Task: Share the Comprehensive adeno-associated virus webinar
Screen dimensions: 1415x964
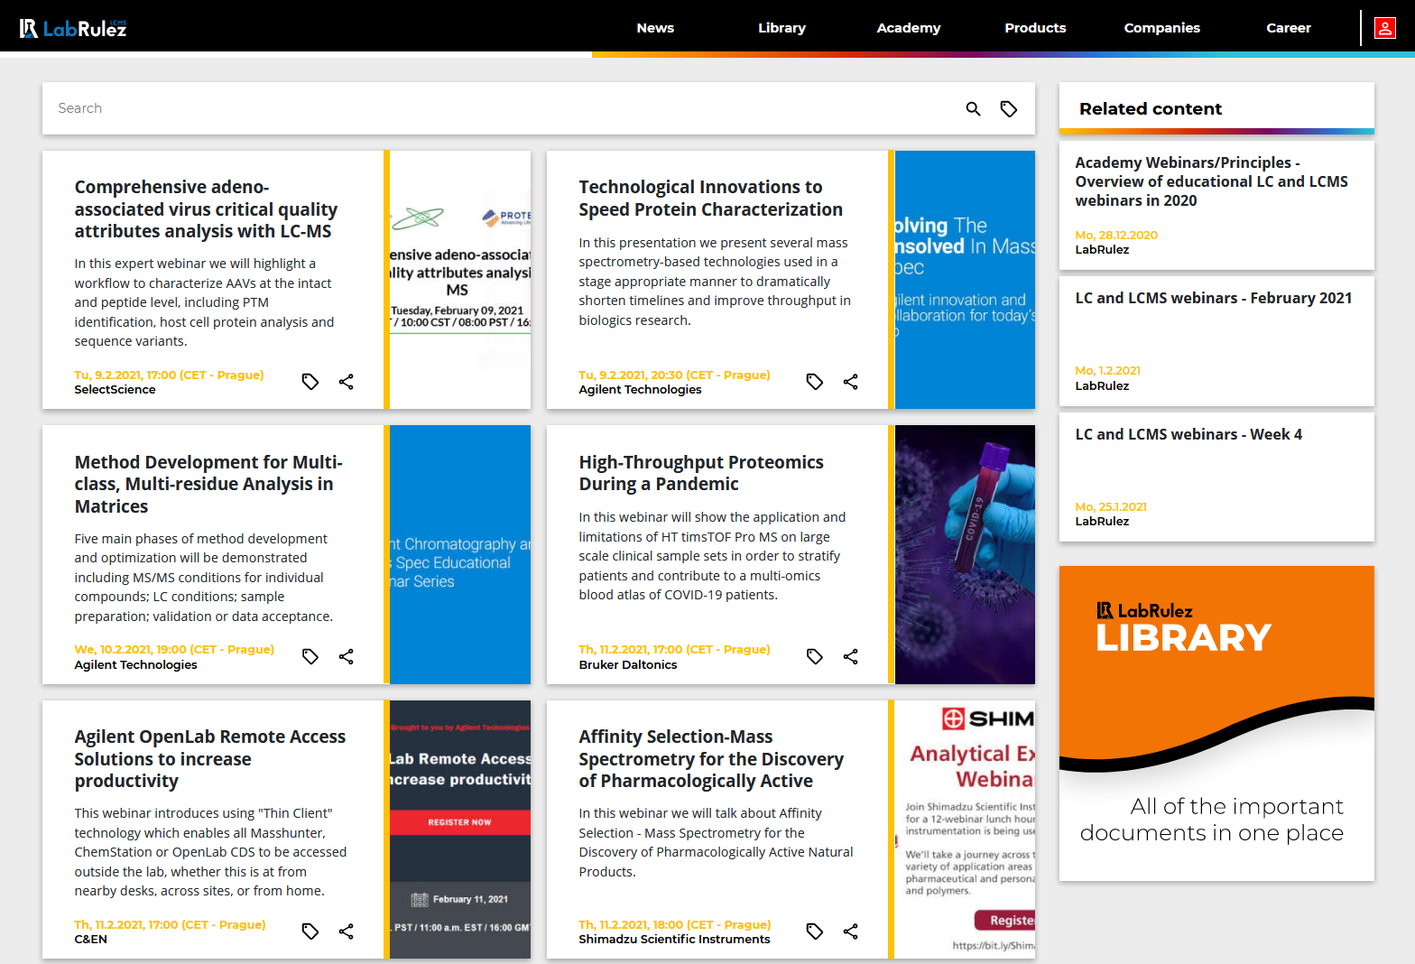Action: tap(346, 382)
